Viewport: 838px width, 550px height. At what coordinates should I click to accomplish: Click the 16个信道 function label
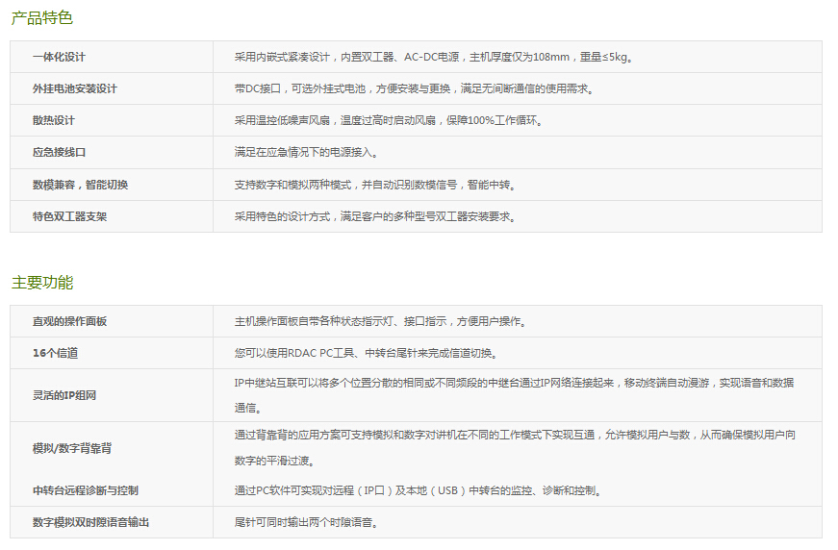click(56, 353)
